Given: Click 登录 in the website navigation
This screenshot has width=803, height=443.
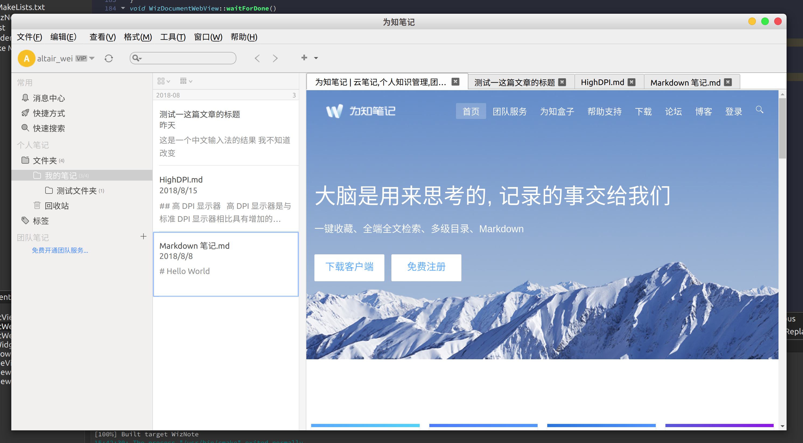Looking at the screenshot, I should pos(734,111).
